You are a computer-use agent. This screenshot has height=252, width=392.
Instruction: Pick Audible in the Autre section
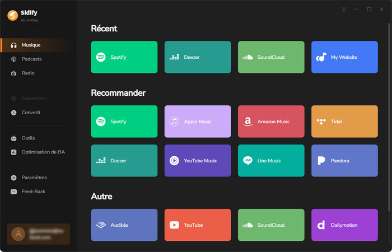pos(124,225)
